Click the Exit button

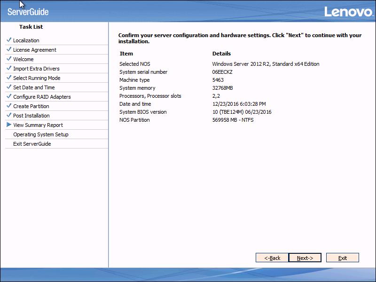tap(343, 258)
